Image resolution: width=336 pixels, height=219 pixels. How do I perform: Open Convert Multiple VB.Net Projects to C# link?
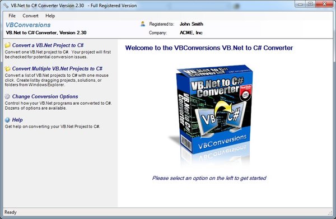(57, 68)
